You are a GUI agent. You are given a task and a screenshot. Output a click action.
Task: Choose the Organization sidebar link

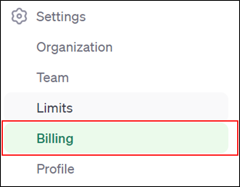click(75, 47)
